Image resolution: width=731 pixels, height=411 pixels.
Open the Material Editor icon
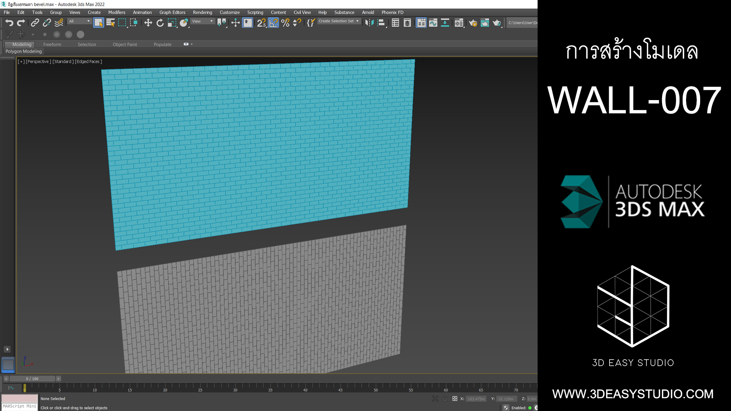click(x=458, y=23)
